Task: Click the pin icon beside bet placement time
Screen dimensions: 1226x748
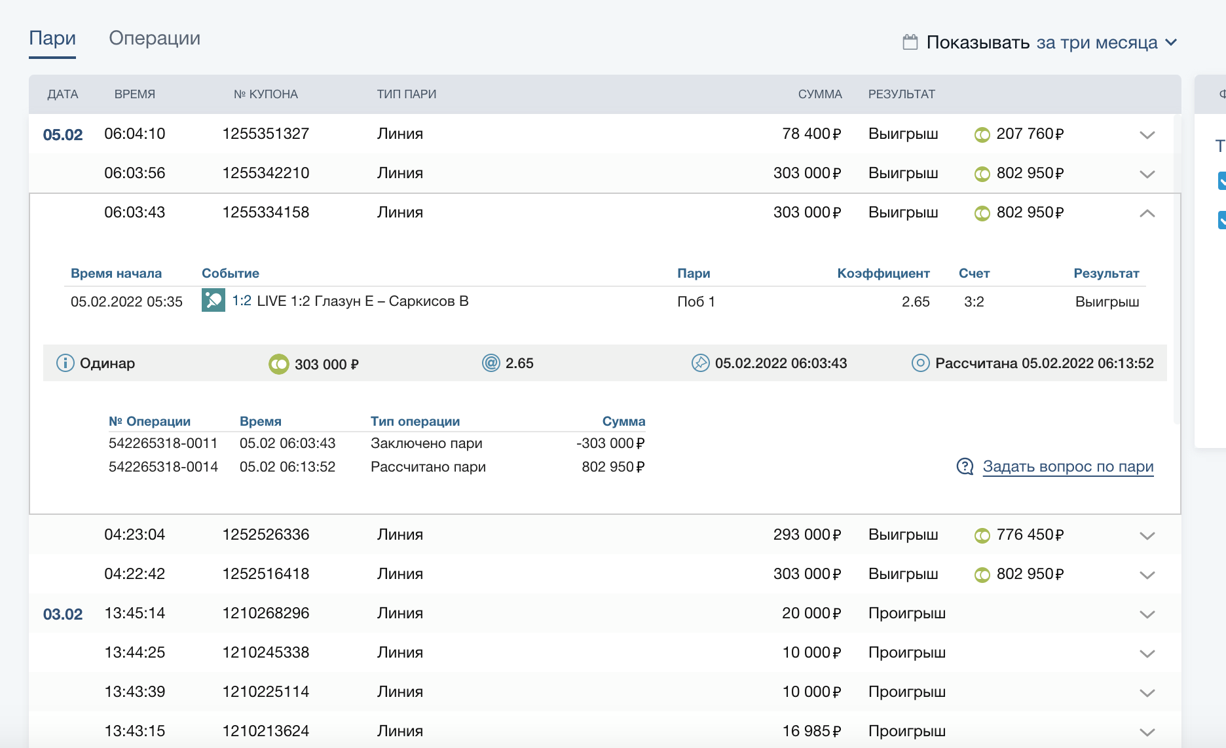Action: coord(700,363)
